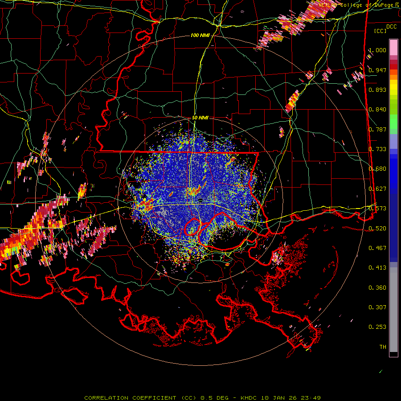Select the 0.573 legend value

click(377, 209)
